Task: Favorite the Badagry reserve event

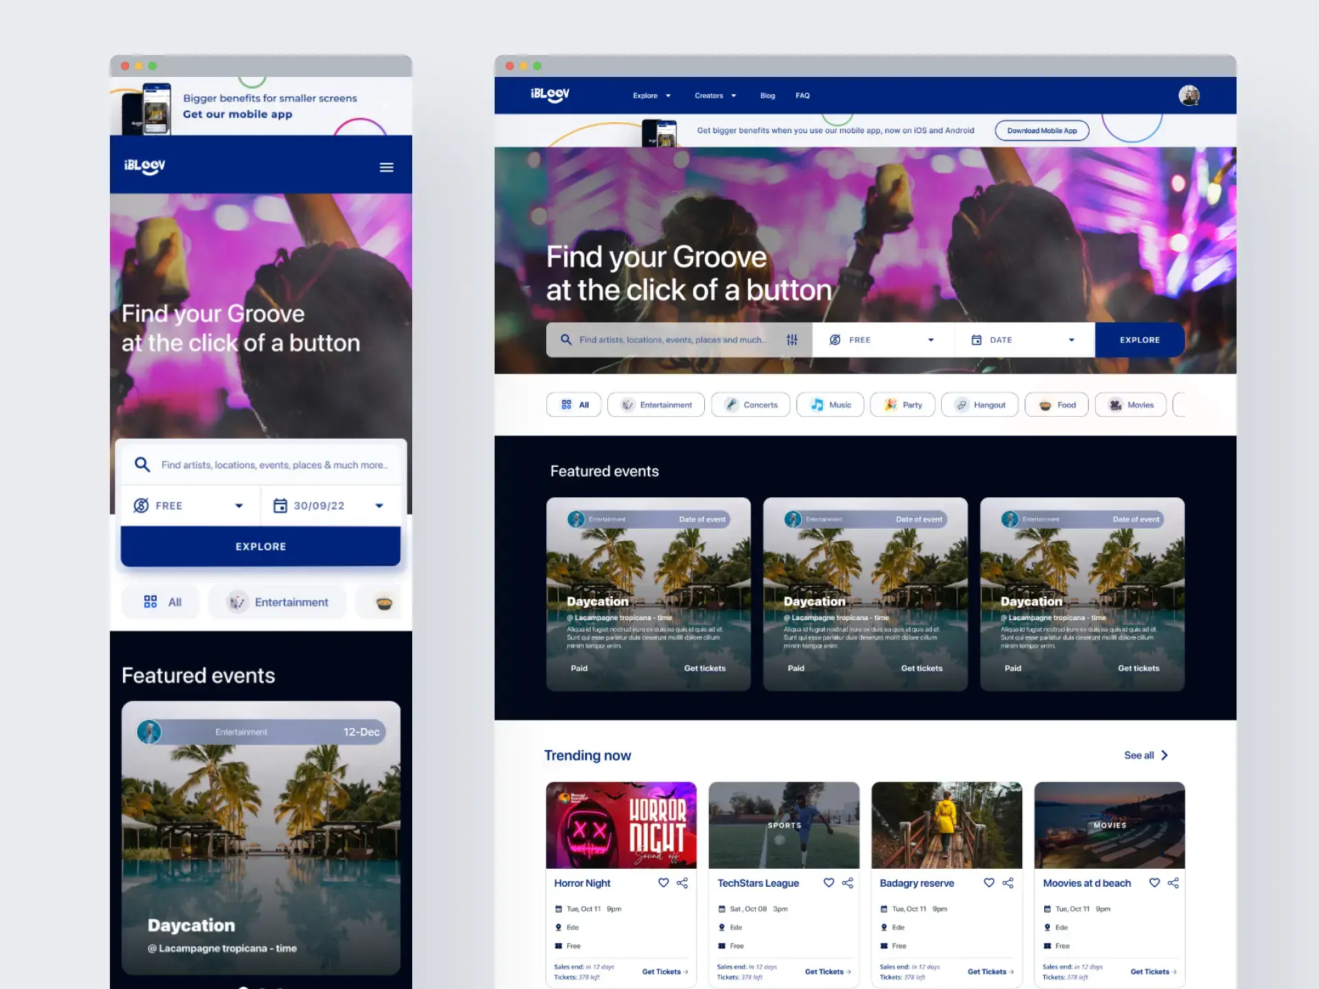Action: 989,883
